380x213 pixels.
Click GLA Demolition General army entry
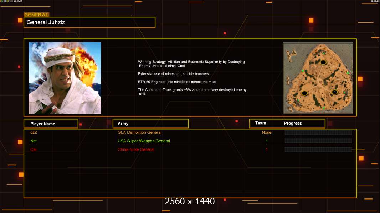pyautogui.click(x=139, y=132)
